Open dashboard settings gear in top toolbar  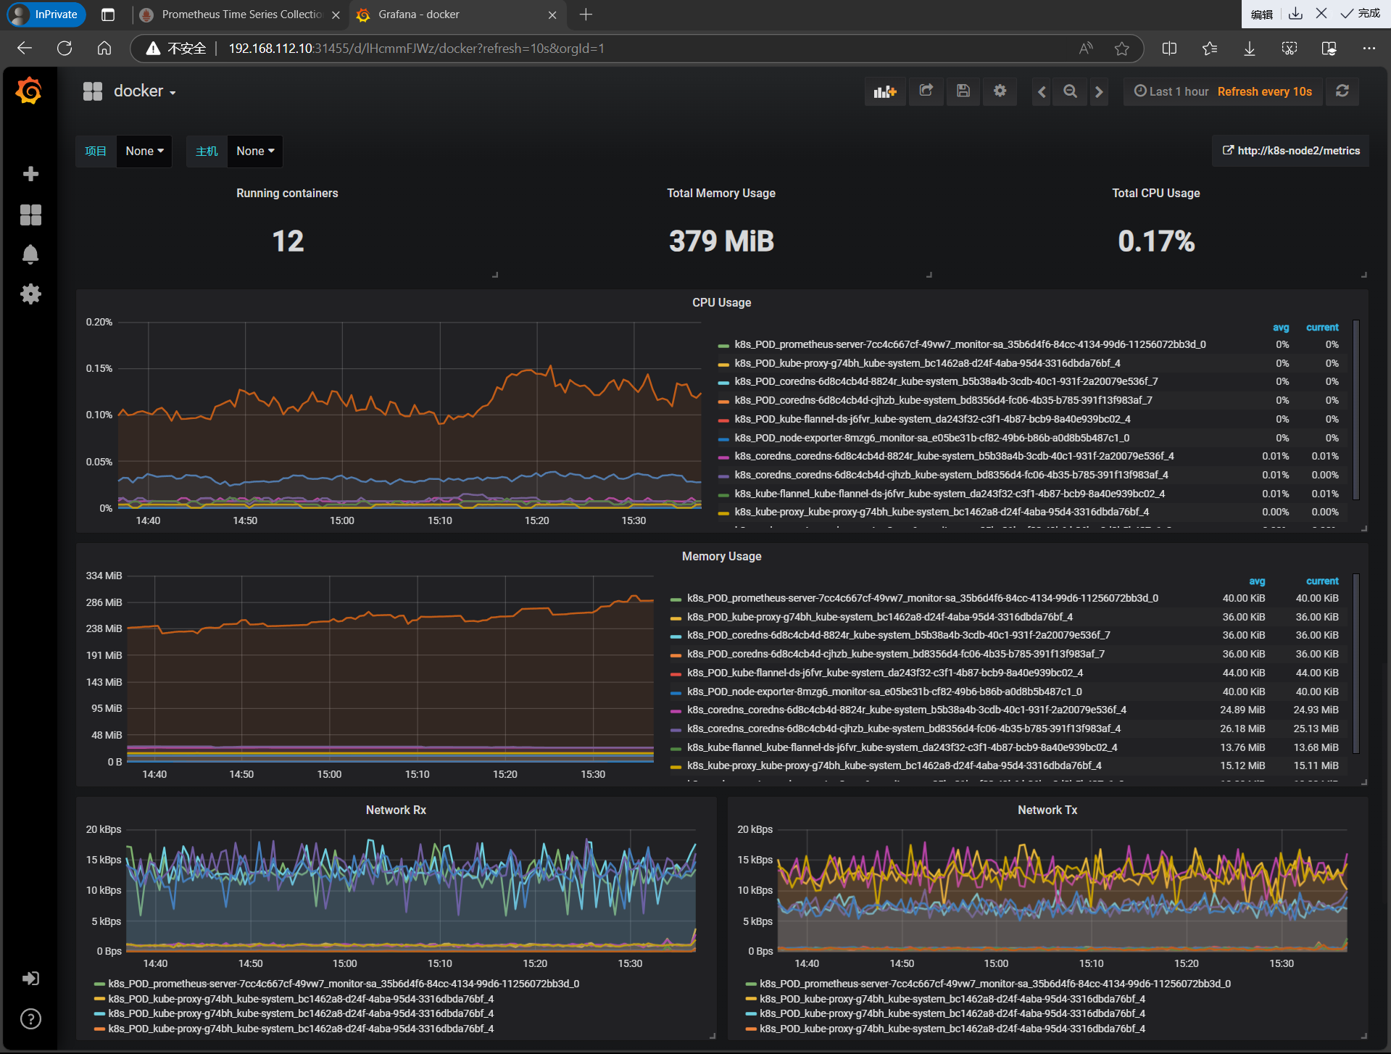pos(1000,91)
